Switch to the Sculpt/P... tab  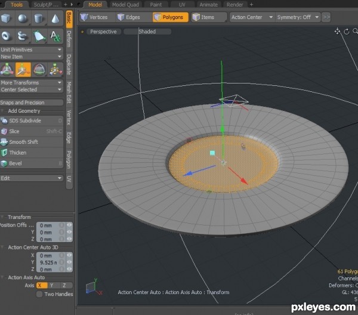(x=46, y=5)
